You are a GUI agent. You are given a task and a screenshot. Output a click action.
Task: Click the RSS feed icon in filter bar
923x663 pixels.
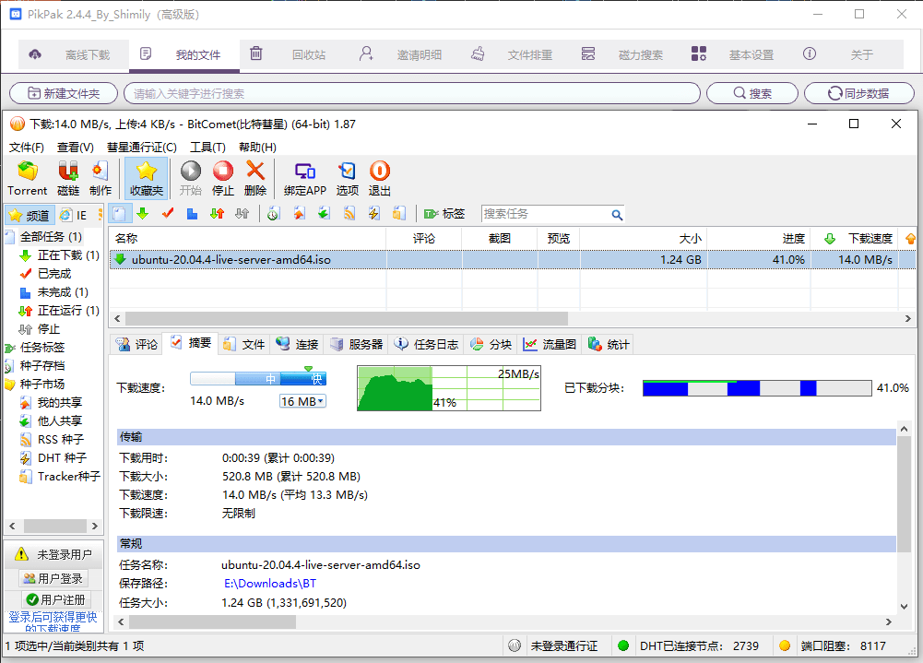click(349, 214)
